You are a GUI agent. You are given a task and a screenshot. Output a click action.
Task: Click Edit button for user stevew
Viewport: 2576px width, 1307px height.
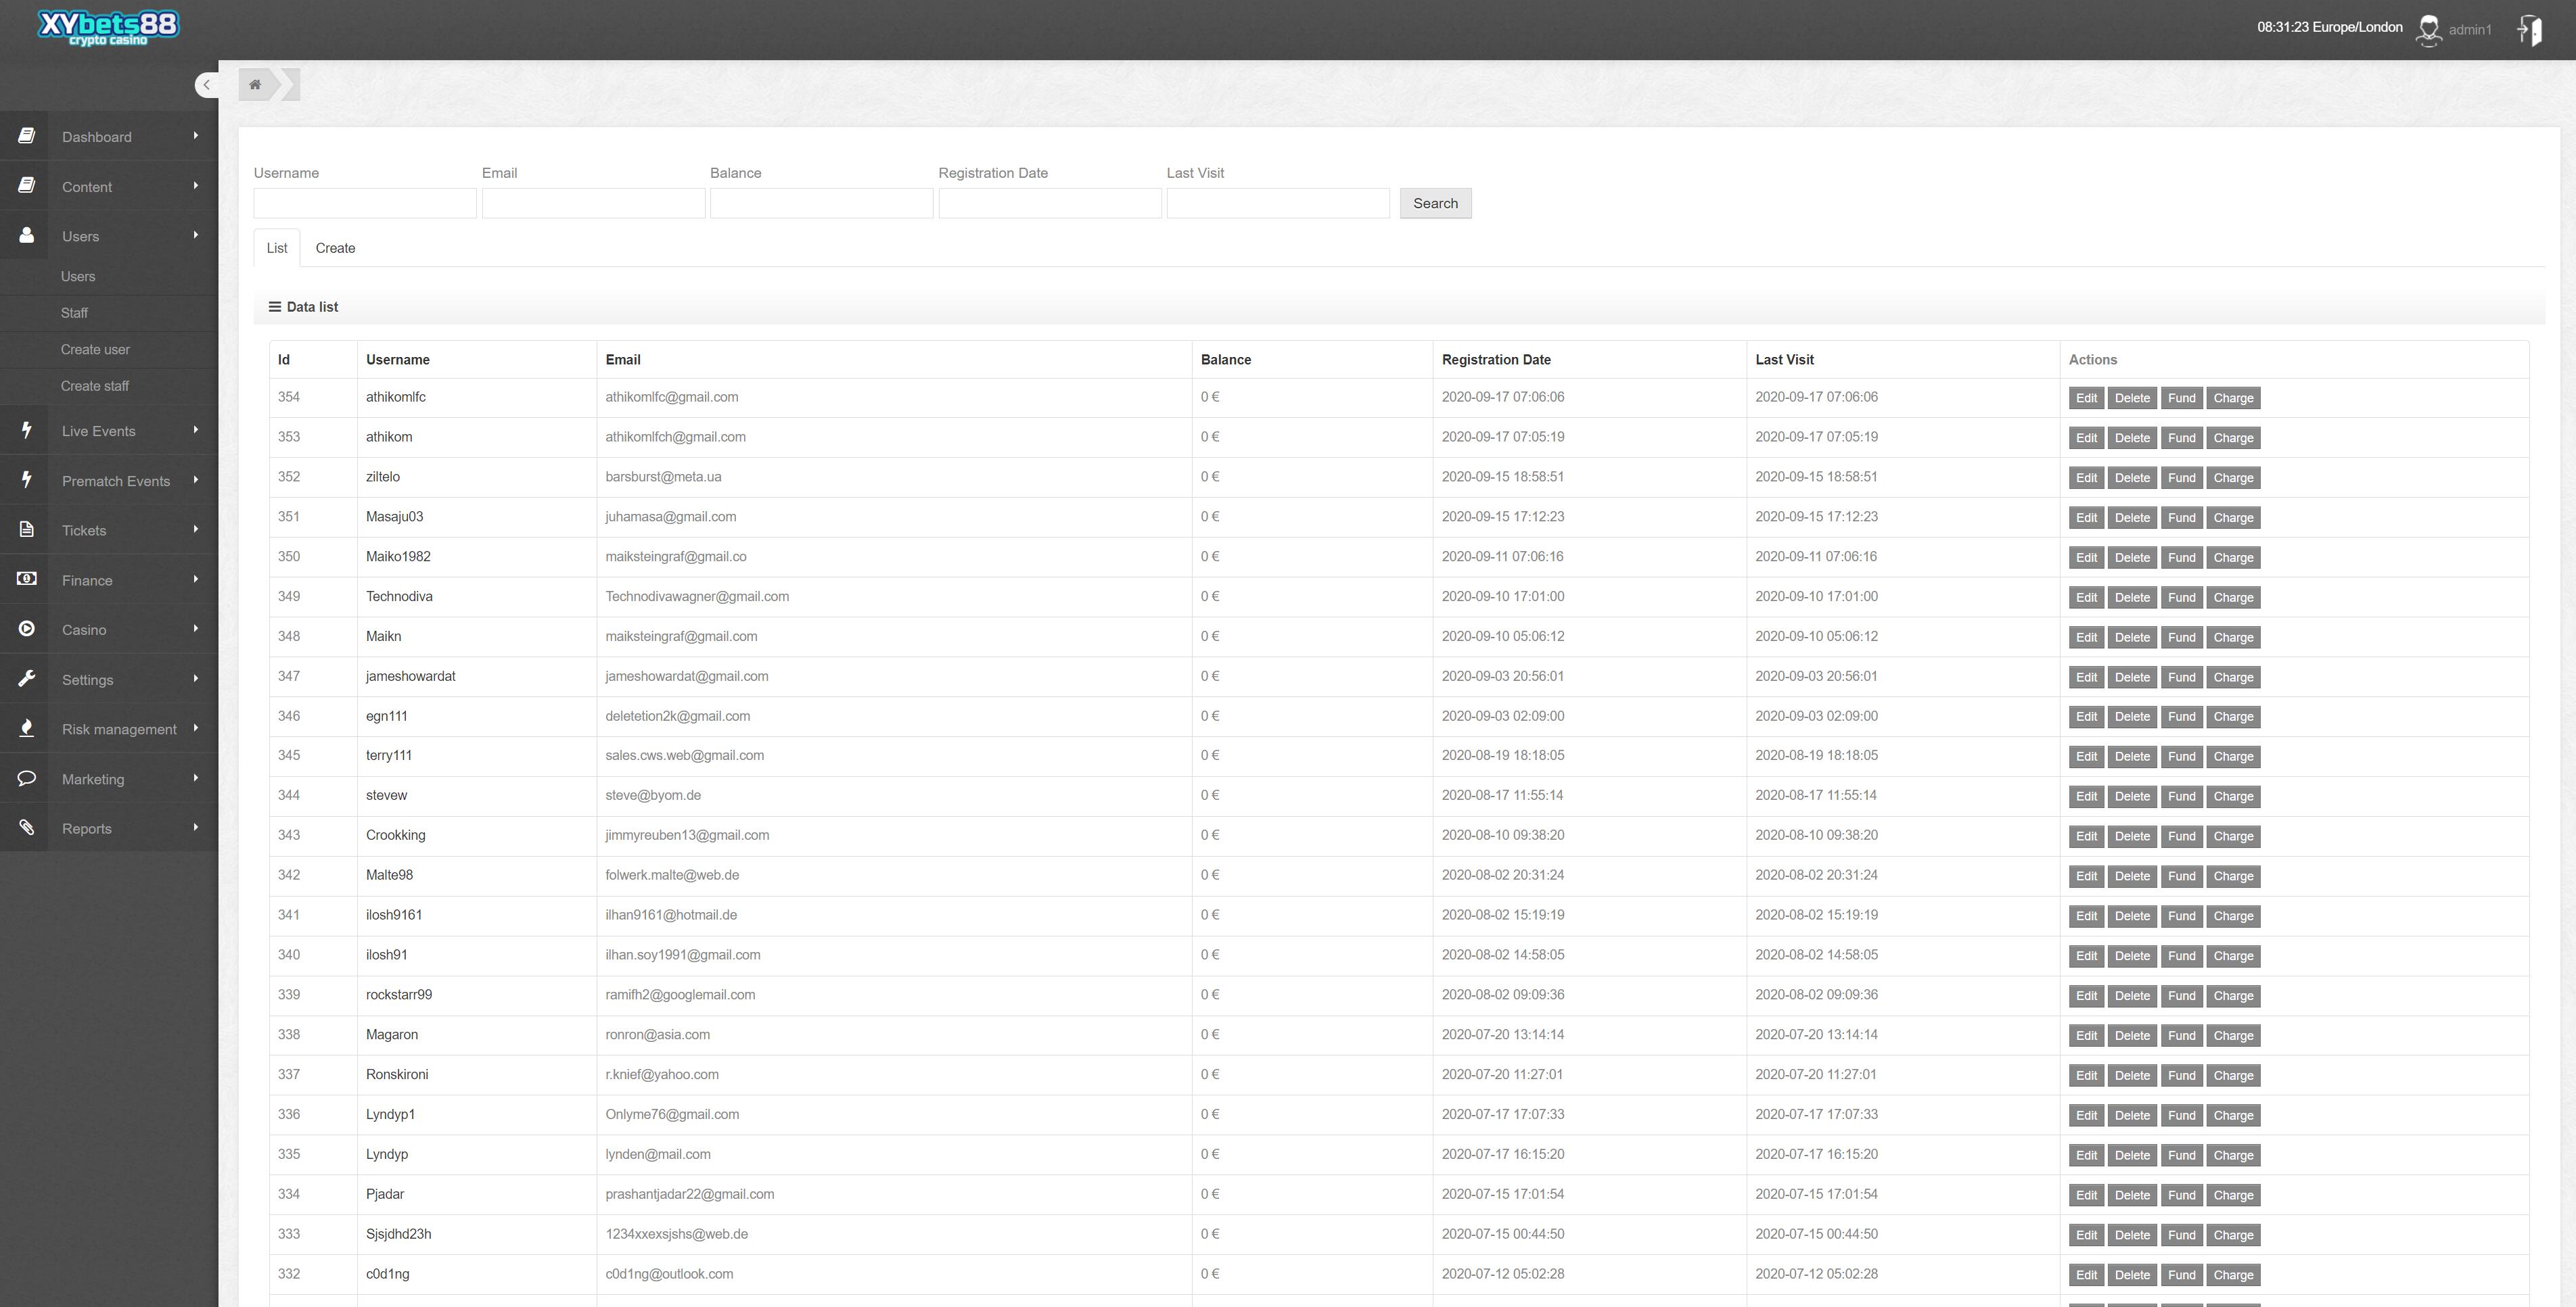pos(2084,795)
